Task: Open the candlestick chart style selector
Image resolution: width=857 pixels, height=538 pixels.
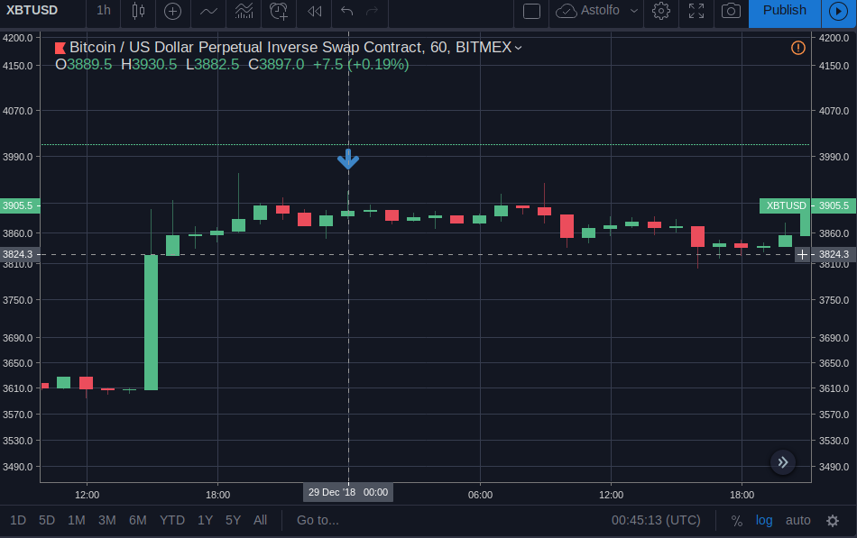Action: coord(136,13)
